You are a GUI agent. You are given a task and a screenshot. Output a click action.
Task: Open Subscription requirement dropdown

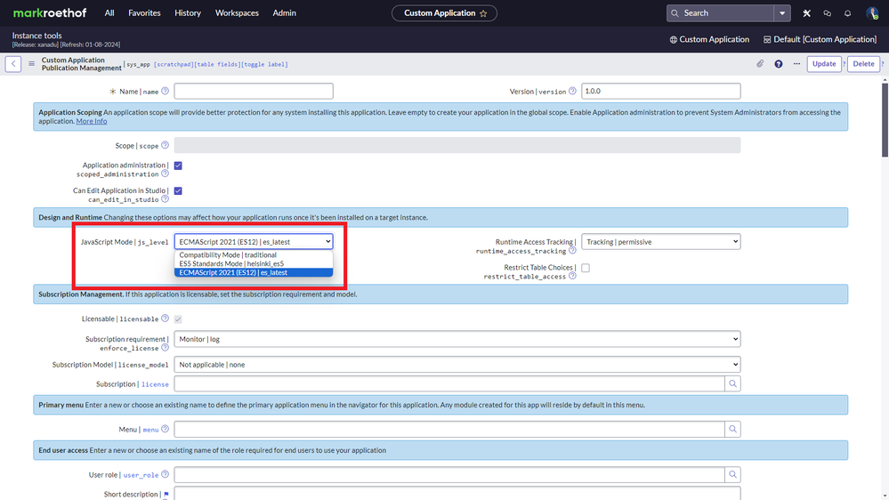(x=457, y=339)
